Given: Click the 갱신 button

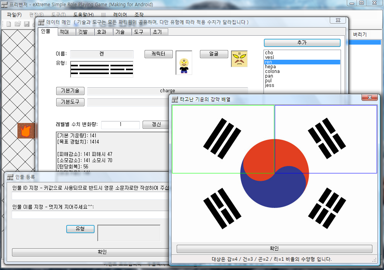Looking at the screenshot, I should click(156, 125).
